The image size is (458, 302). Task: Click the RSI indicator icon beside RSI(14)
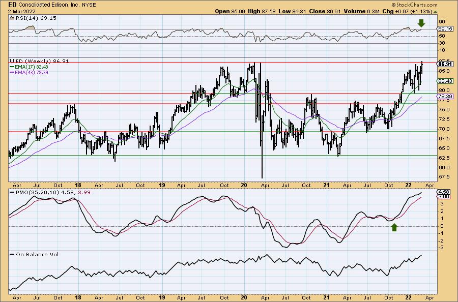[x=12, y=18]
